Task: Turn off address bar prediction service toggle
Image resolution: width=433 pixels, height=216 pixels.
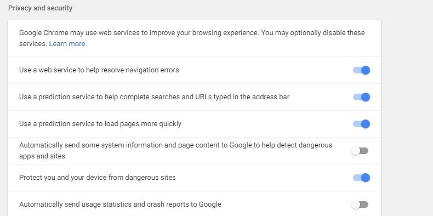Action: (x=361, y=97)
